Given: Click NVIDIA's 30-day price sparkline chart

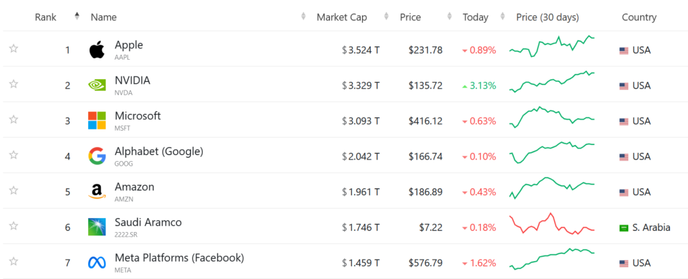Looking at the screenshot, I should click(x=552, y=81).
